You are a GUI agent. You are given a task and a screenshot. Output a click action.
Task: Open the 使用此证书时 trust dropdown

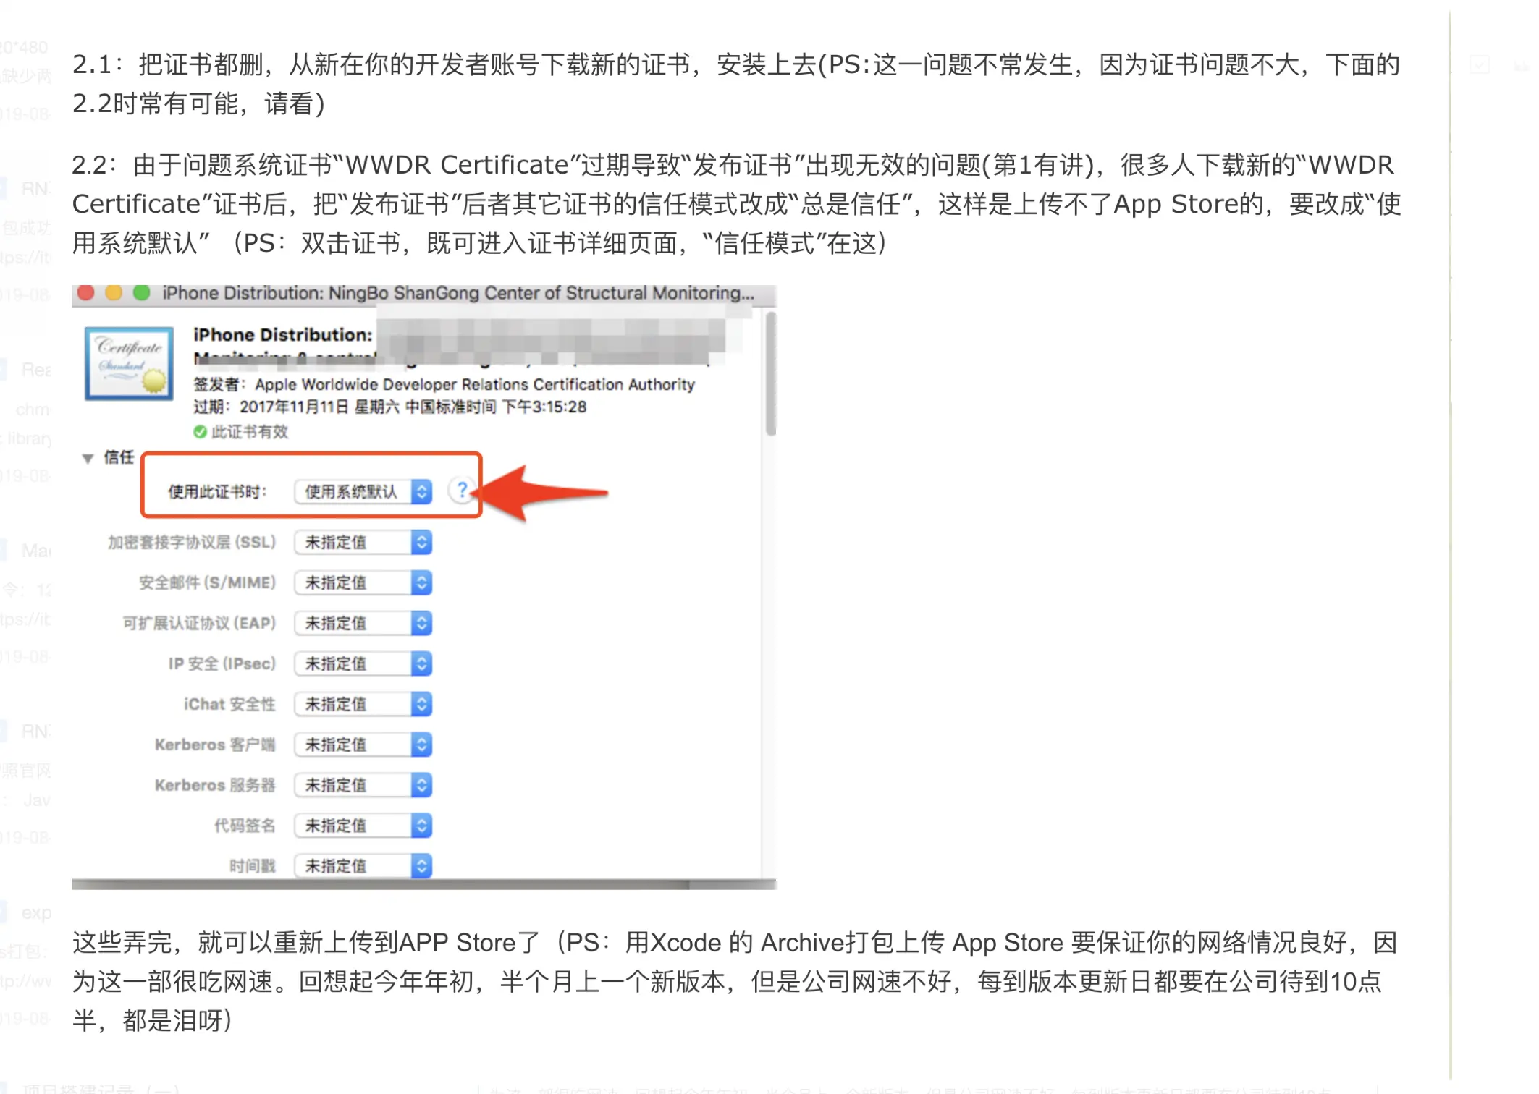[x=363, y=492]
